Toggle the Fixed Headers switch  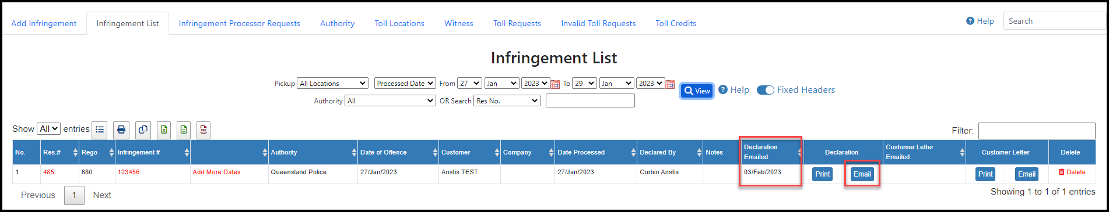(x=765, y=90)
